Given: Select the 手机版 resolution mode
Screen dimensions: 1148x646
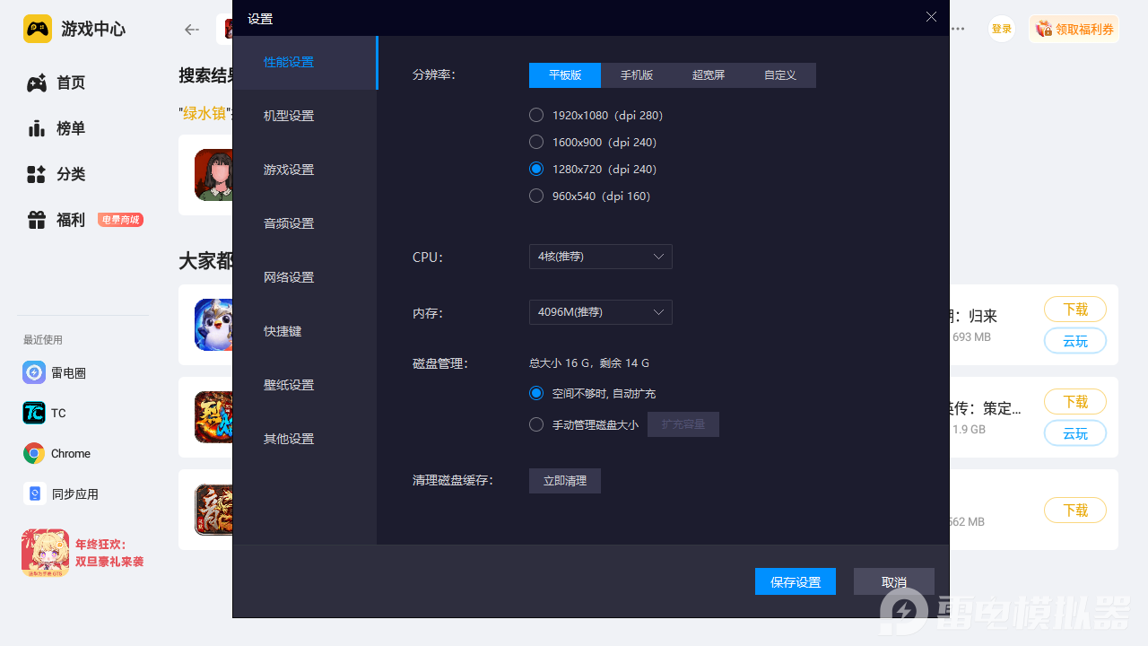Looking at the screenshot, I should 637,75.
